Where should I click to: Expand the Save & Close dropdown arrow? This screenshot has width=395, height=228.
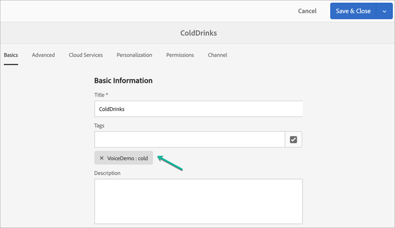[x=384, y=11]
